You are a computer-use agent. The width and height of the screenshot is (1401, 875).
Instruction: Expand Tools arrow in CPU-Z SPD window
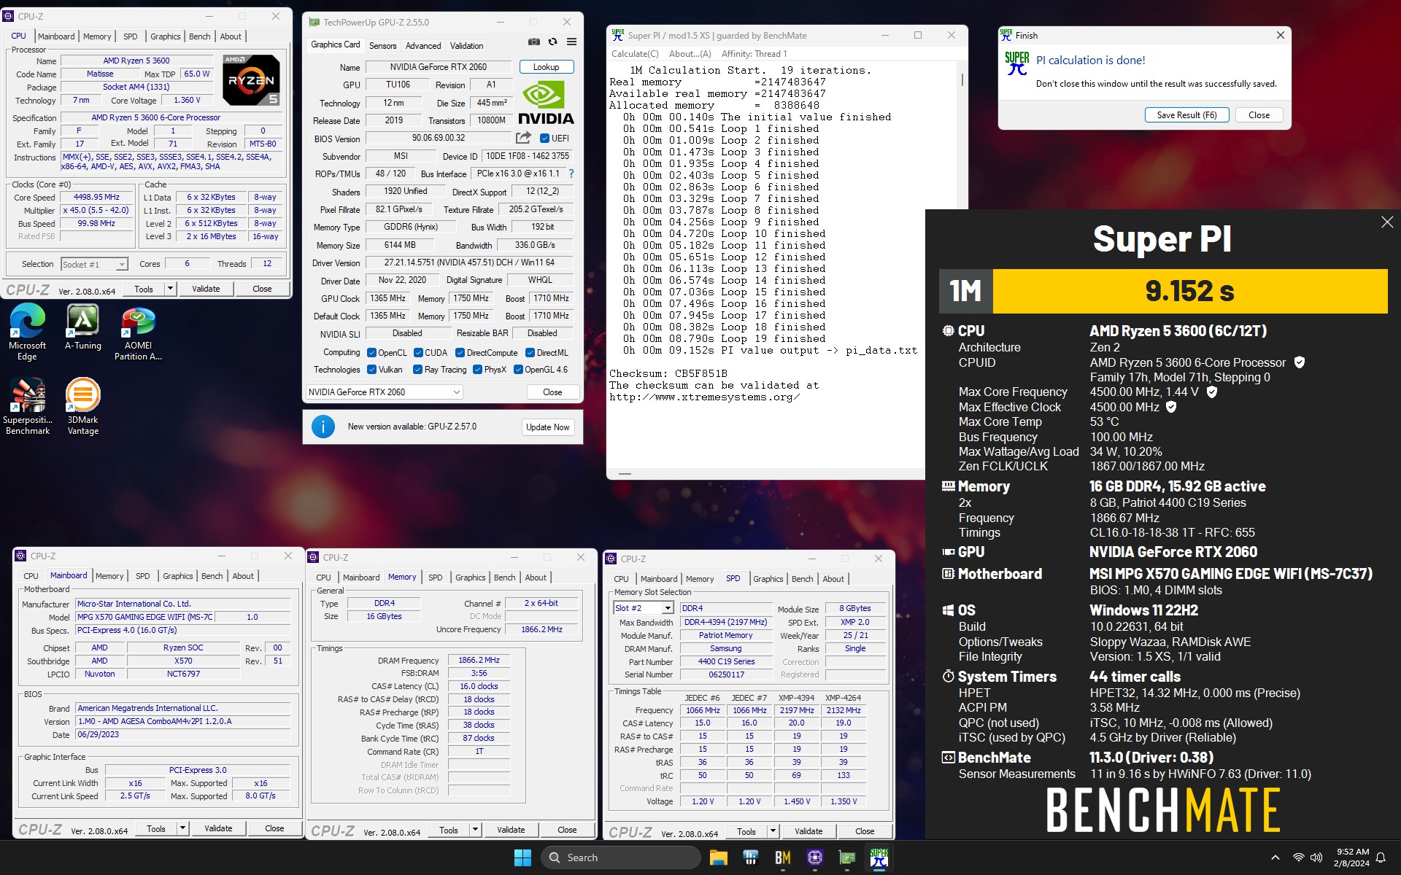pyautogui.click(x=773, y=831)
